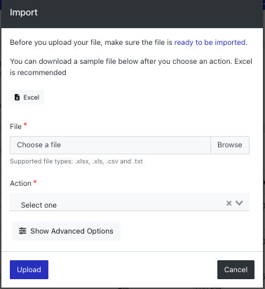The height and width of the screenshot is (289, 265).
Task: Show Advanced Options for the import
Action: pyautogui.click(x=66, y=231)
